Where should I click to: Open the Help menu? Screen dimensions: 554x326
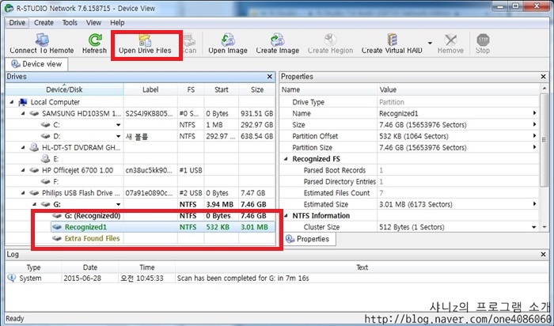[117, 23]
